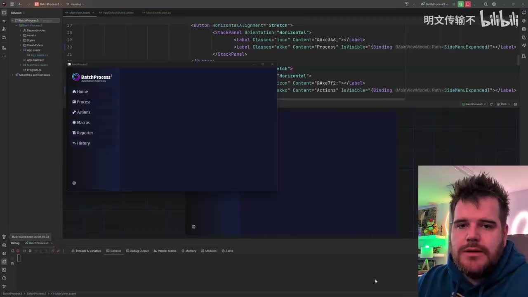This screenshot has height=297, width=528.
Task: Select History in the BatchProcess app menu
Action: [x=81, y=143]
